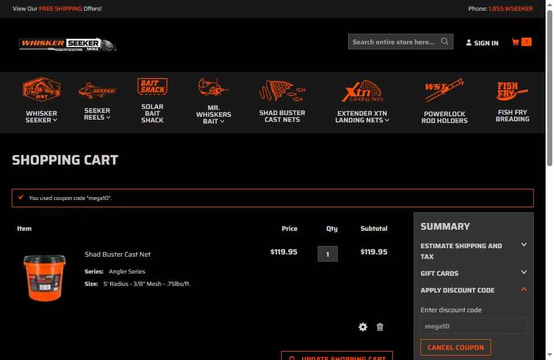Open the FREE SHIPPING offers link

61,8
